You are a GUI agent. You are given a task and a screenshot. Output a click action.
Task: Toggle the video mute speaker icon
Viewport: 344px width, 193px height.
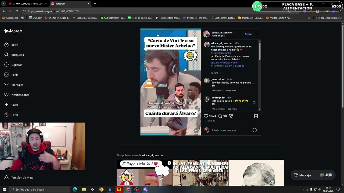coord(196,131)
